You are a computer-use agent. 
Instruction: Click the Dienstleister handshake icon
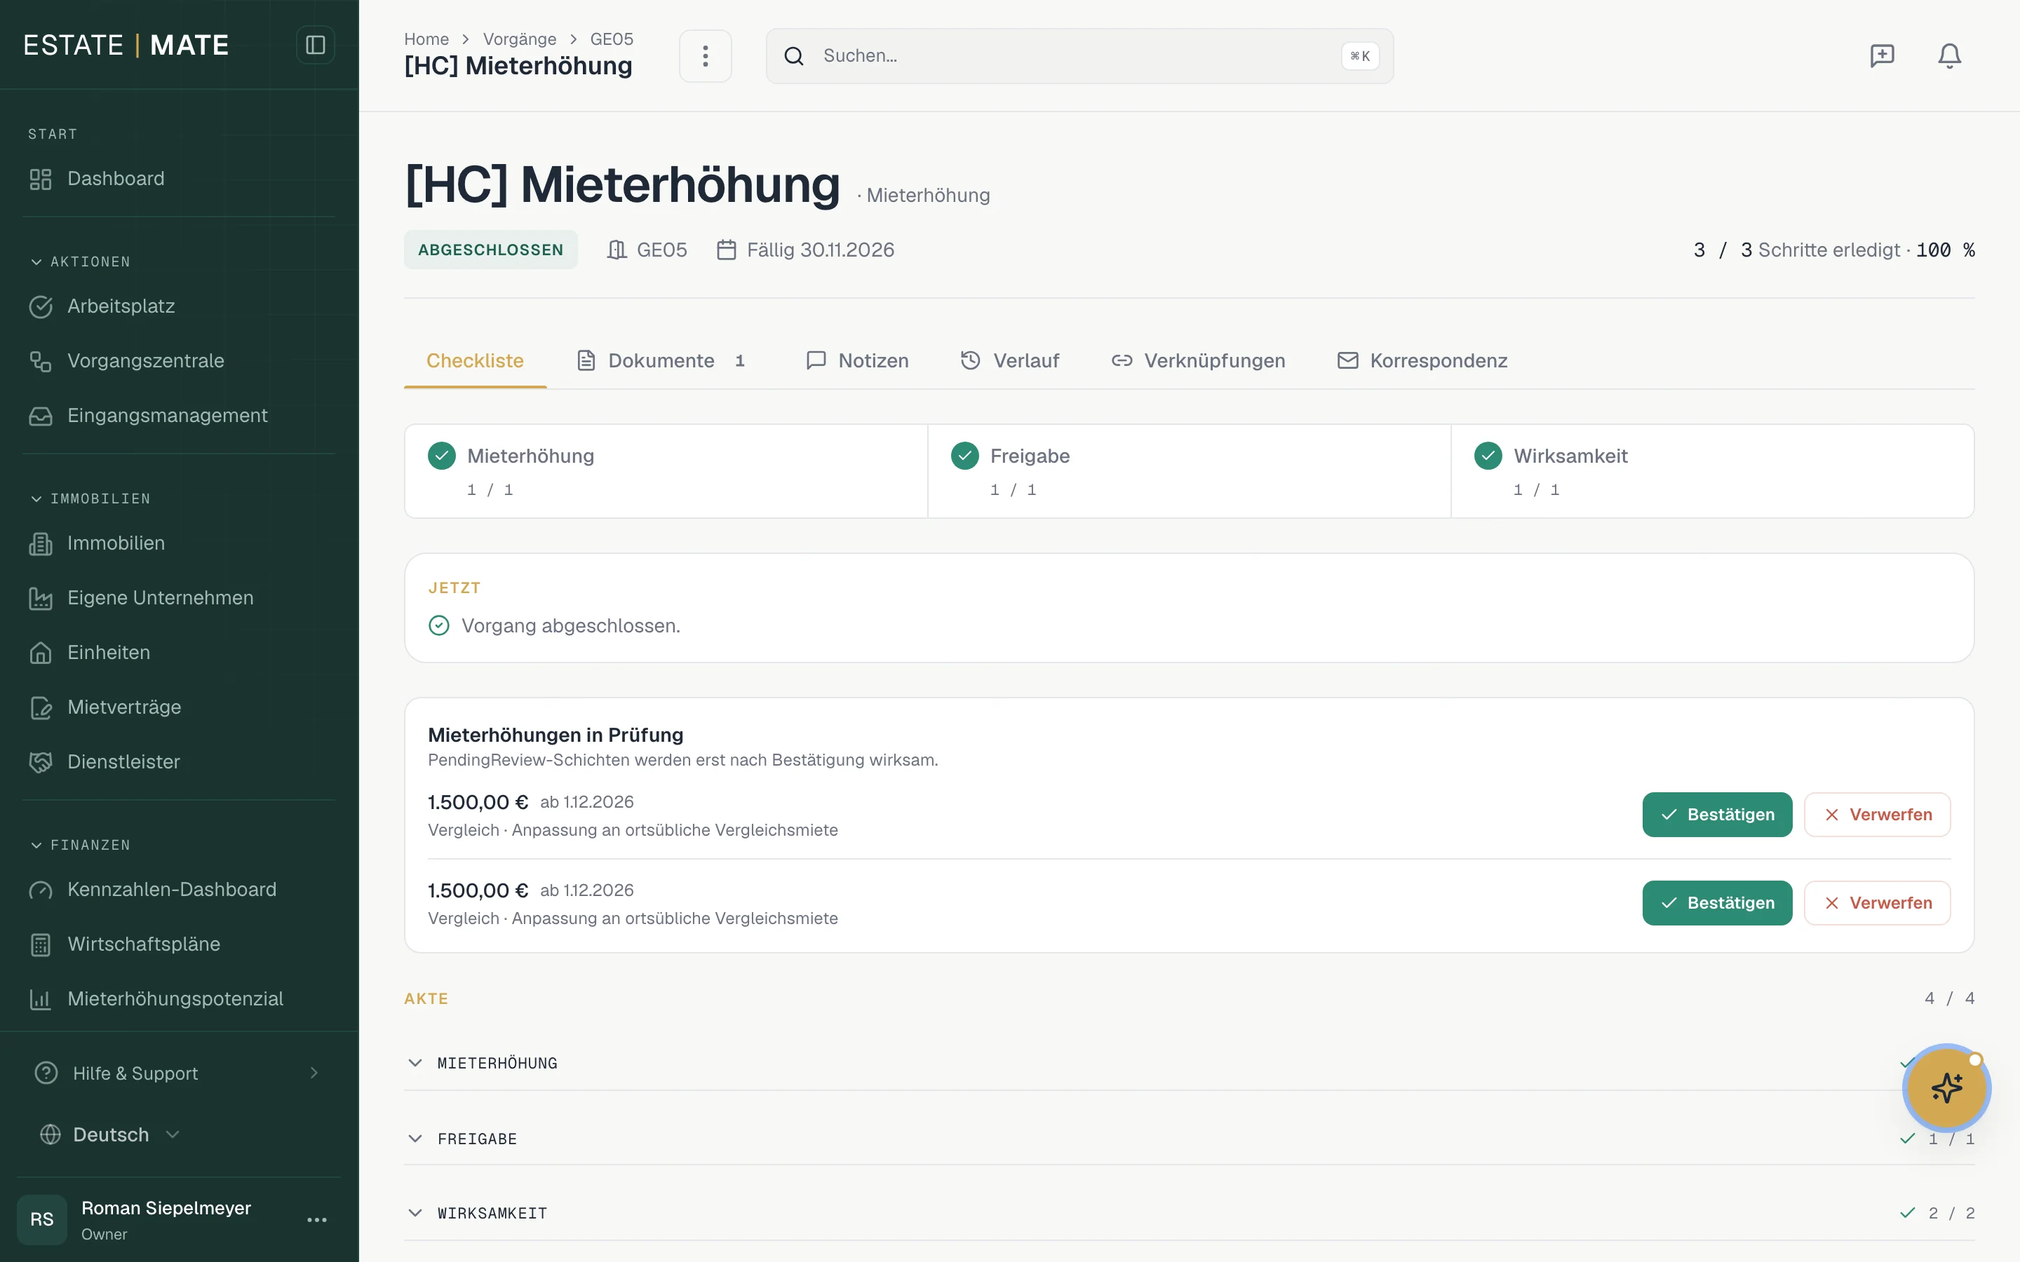pos(41,762)
